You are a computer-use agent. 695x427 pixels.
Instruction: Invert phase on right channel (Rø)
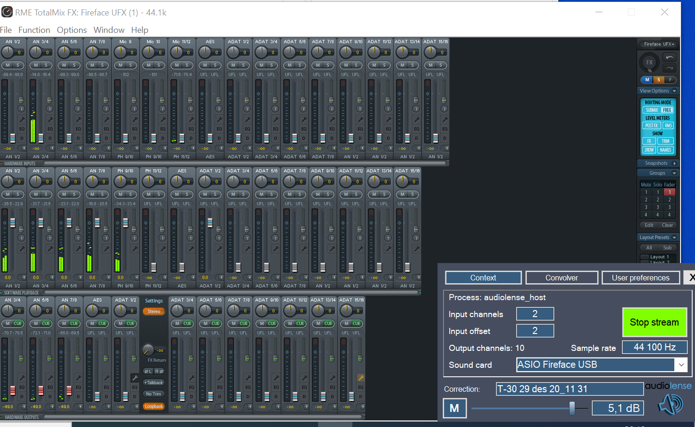point(159,371)
